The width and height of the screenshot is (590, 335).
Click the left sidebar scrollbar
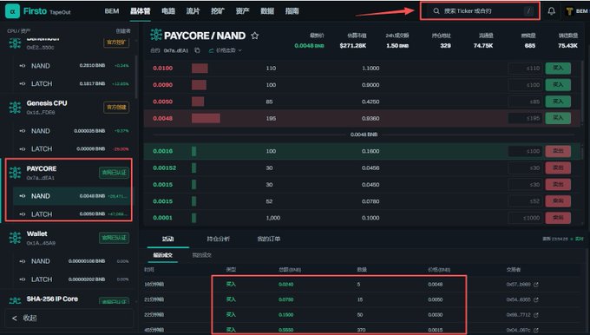pos(136,77)
